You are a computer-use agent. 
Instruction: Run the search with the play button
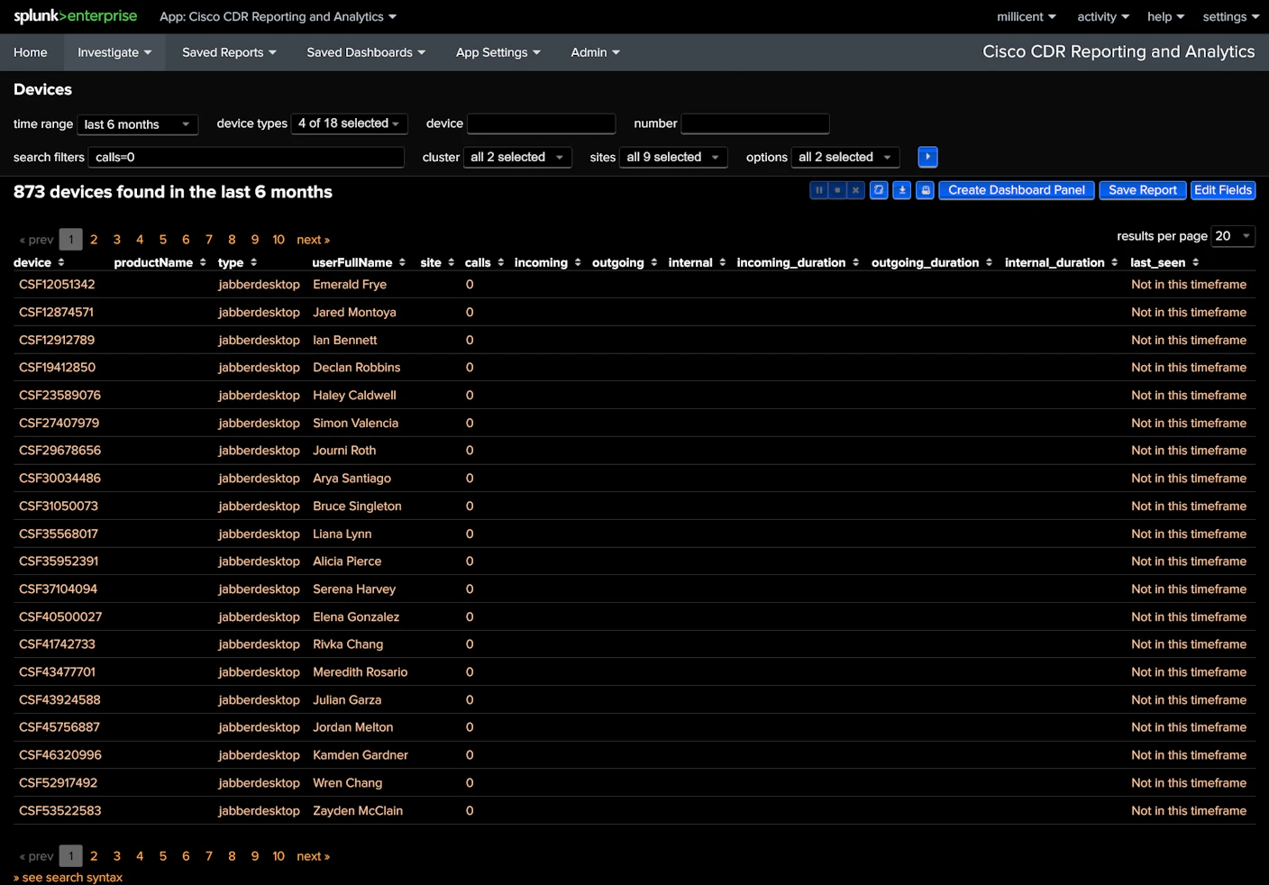point(927,157)
